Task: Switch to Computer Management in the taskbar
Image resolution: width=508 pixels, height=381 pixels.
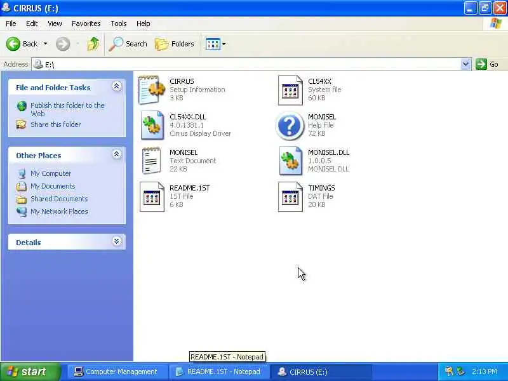Action: click(x=117, y=371)
